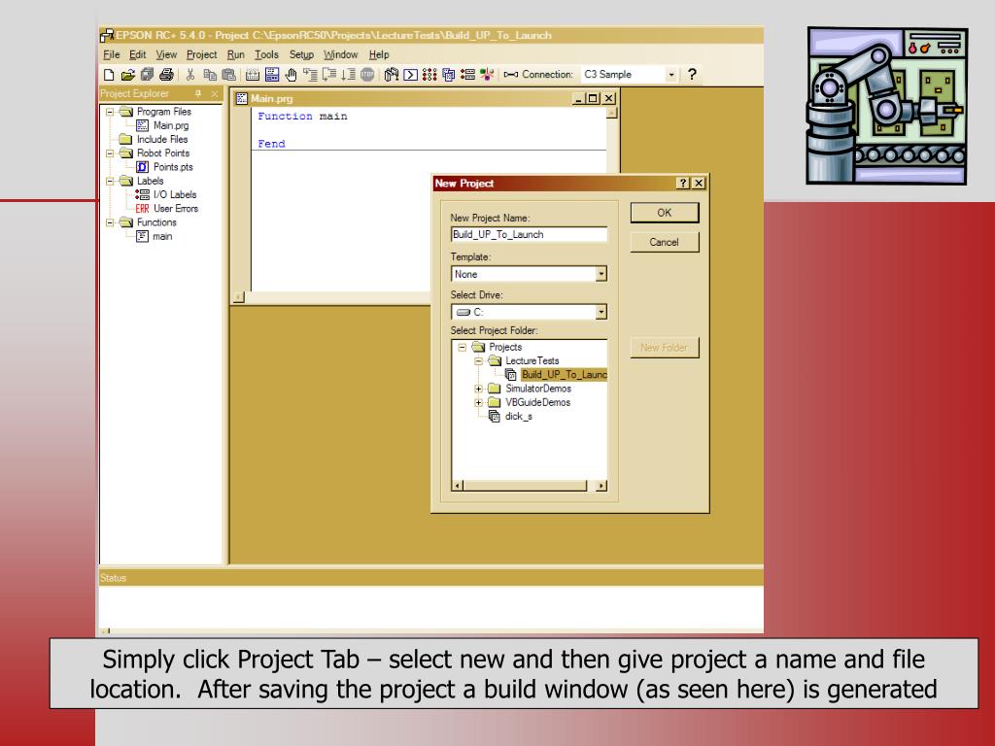995x746 pixels.
Task: Click the Connection plug icon
Action: click(x=510, y=75)
